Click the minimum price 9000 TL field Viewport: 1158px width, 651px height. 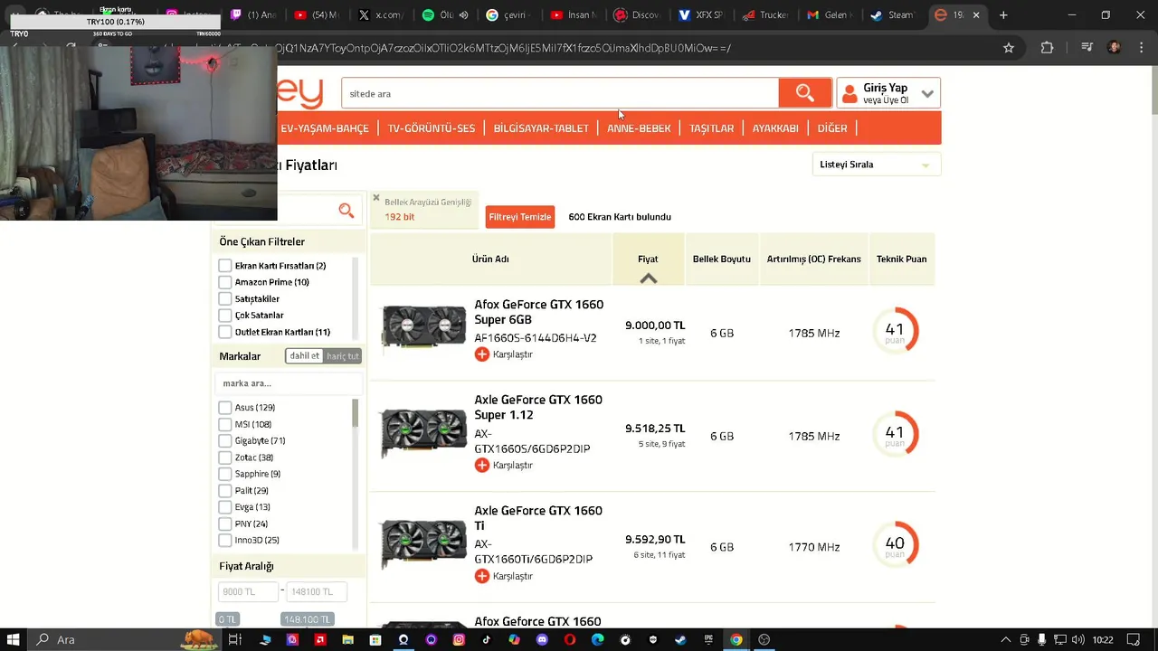coord(248,591)
